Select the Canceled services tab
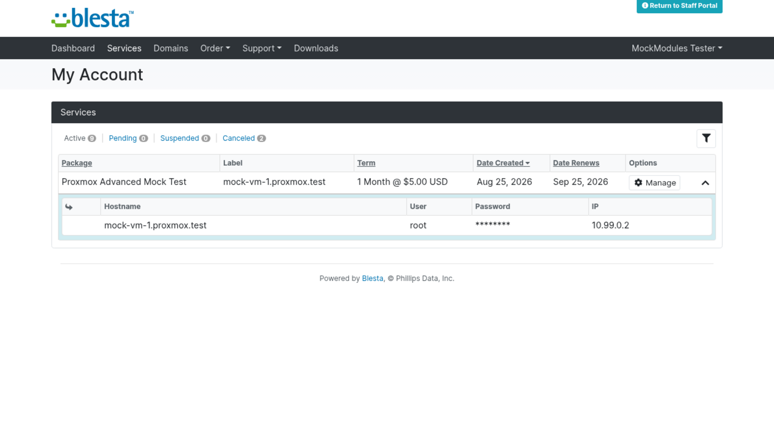This screenshot has height=435, width=774. (x=244, y=138)
